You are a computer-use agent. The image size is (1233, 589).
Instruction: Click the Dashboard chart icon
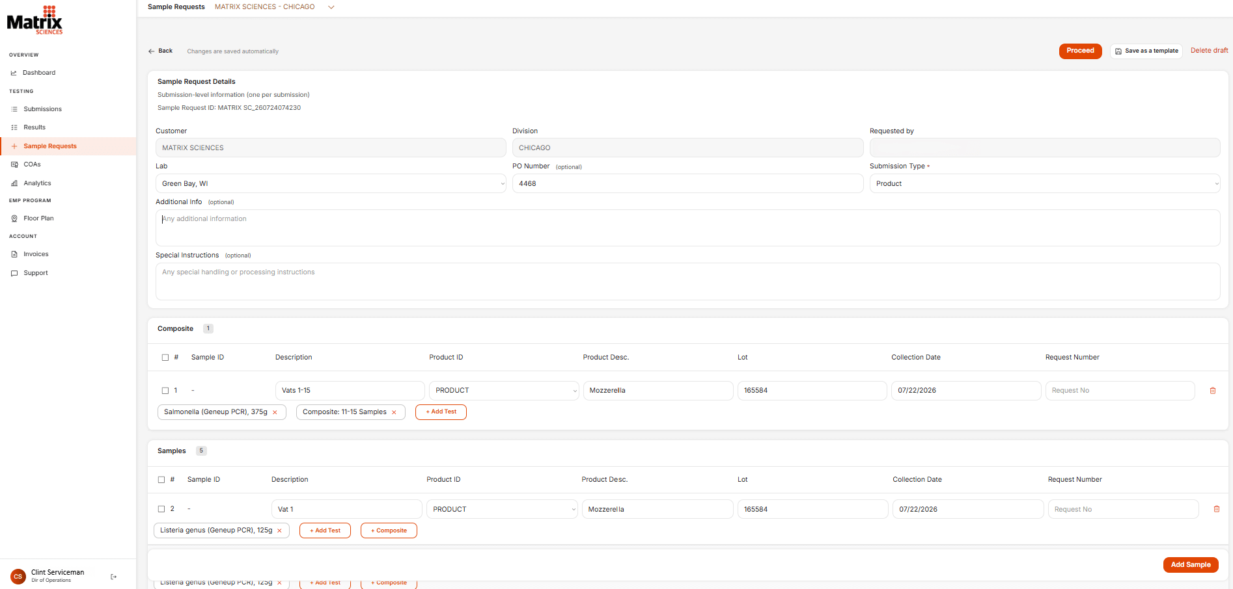14,73
